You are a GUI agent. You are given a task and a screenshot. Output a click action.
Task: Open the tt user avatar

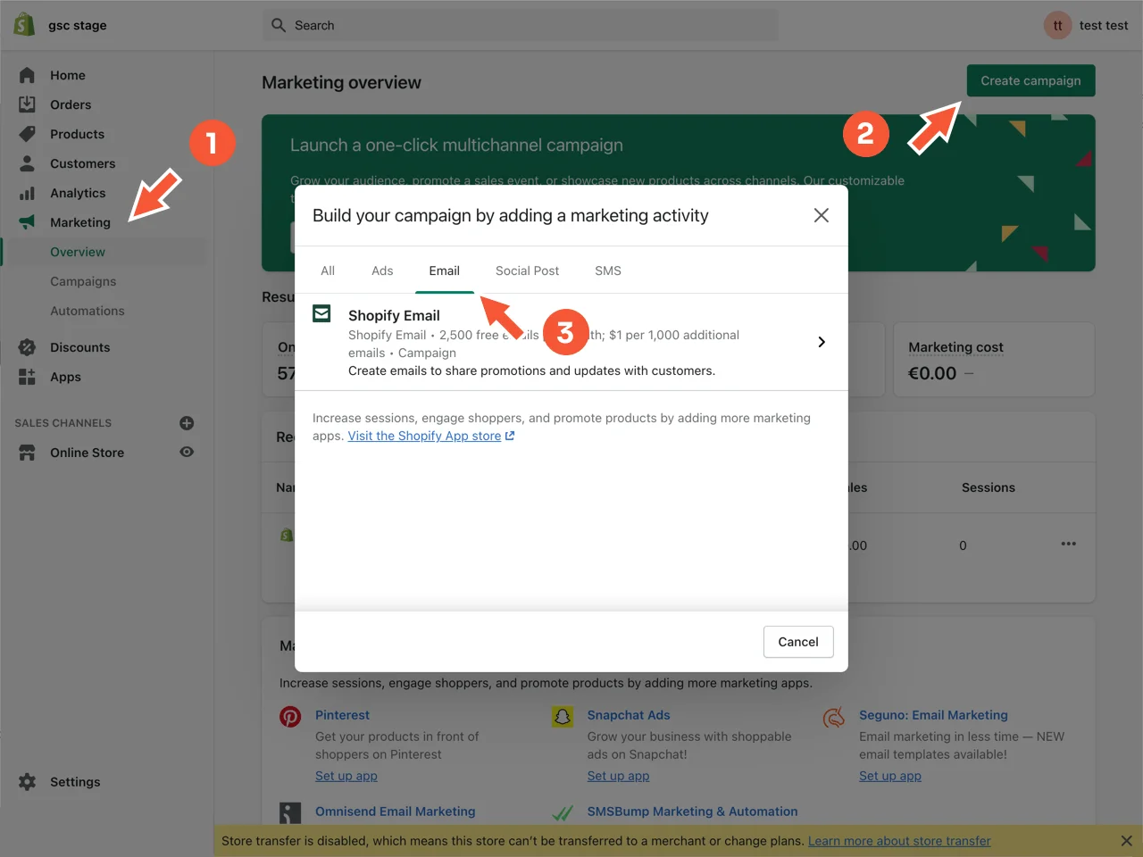click(x=1057, y=25)
